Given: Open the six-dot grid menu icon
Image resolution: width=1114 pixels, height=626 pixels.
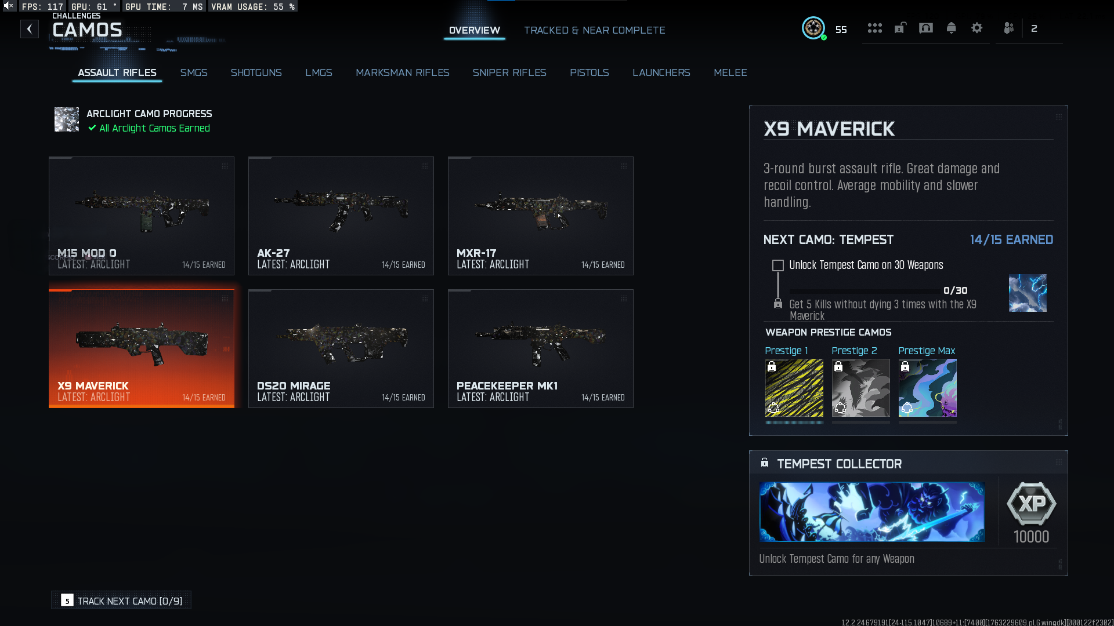Looking at the screenshot, I should click(874, 28).
